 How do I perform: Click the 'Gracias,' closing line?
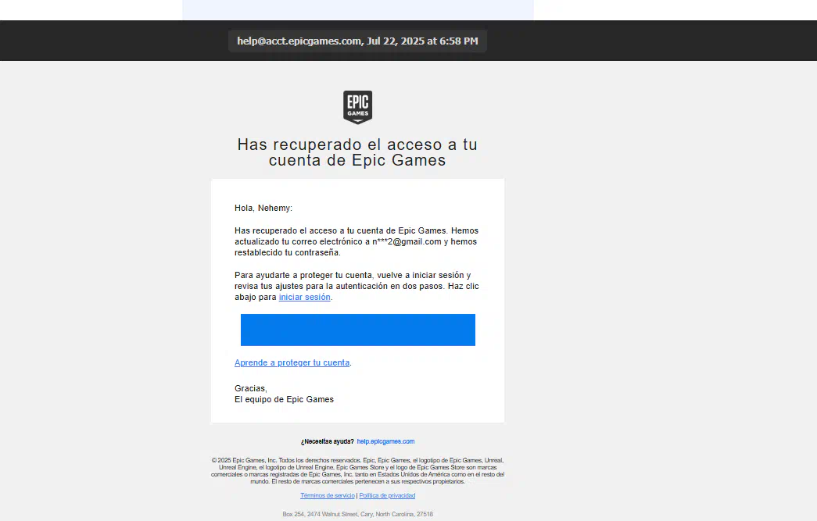coord(251,389)
